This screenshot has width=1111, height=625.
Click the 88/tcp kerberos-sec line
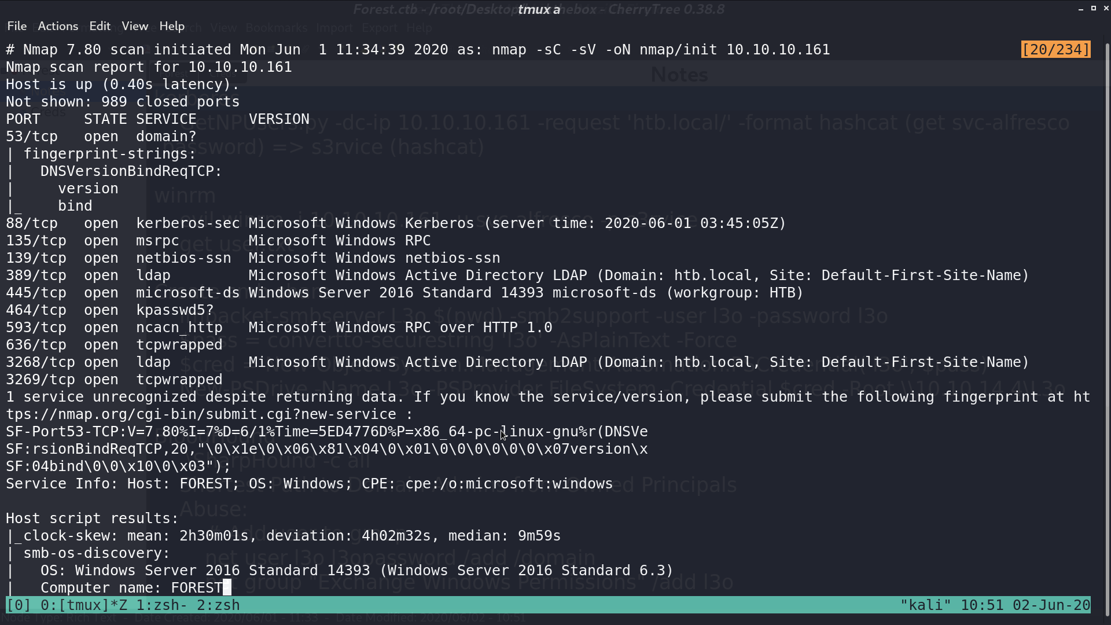pos(396,223)
